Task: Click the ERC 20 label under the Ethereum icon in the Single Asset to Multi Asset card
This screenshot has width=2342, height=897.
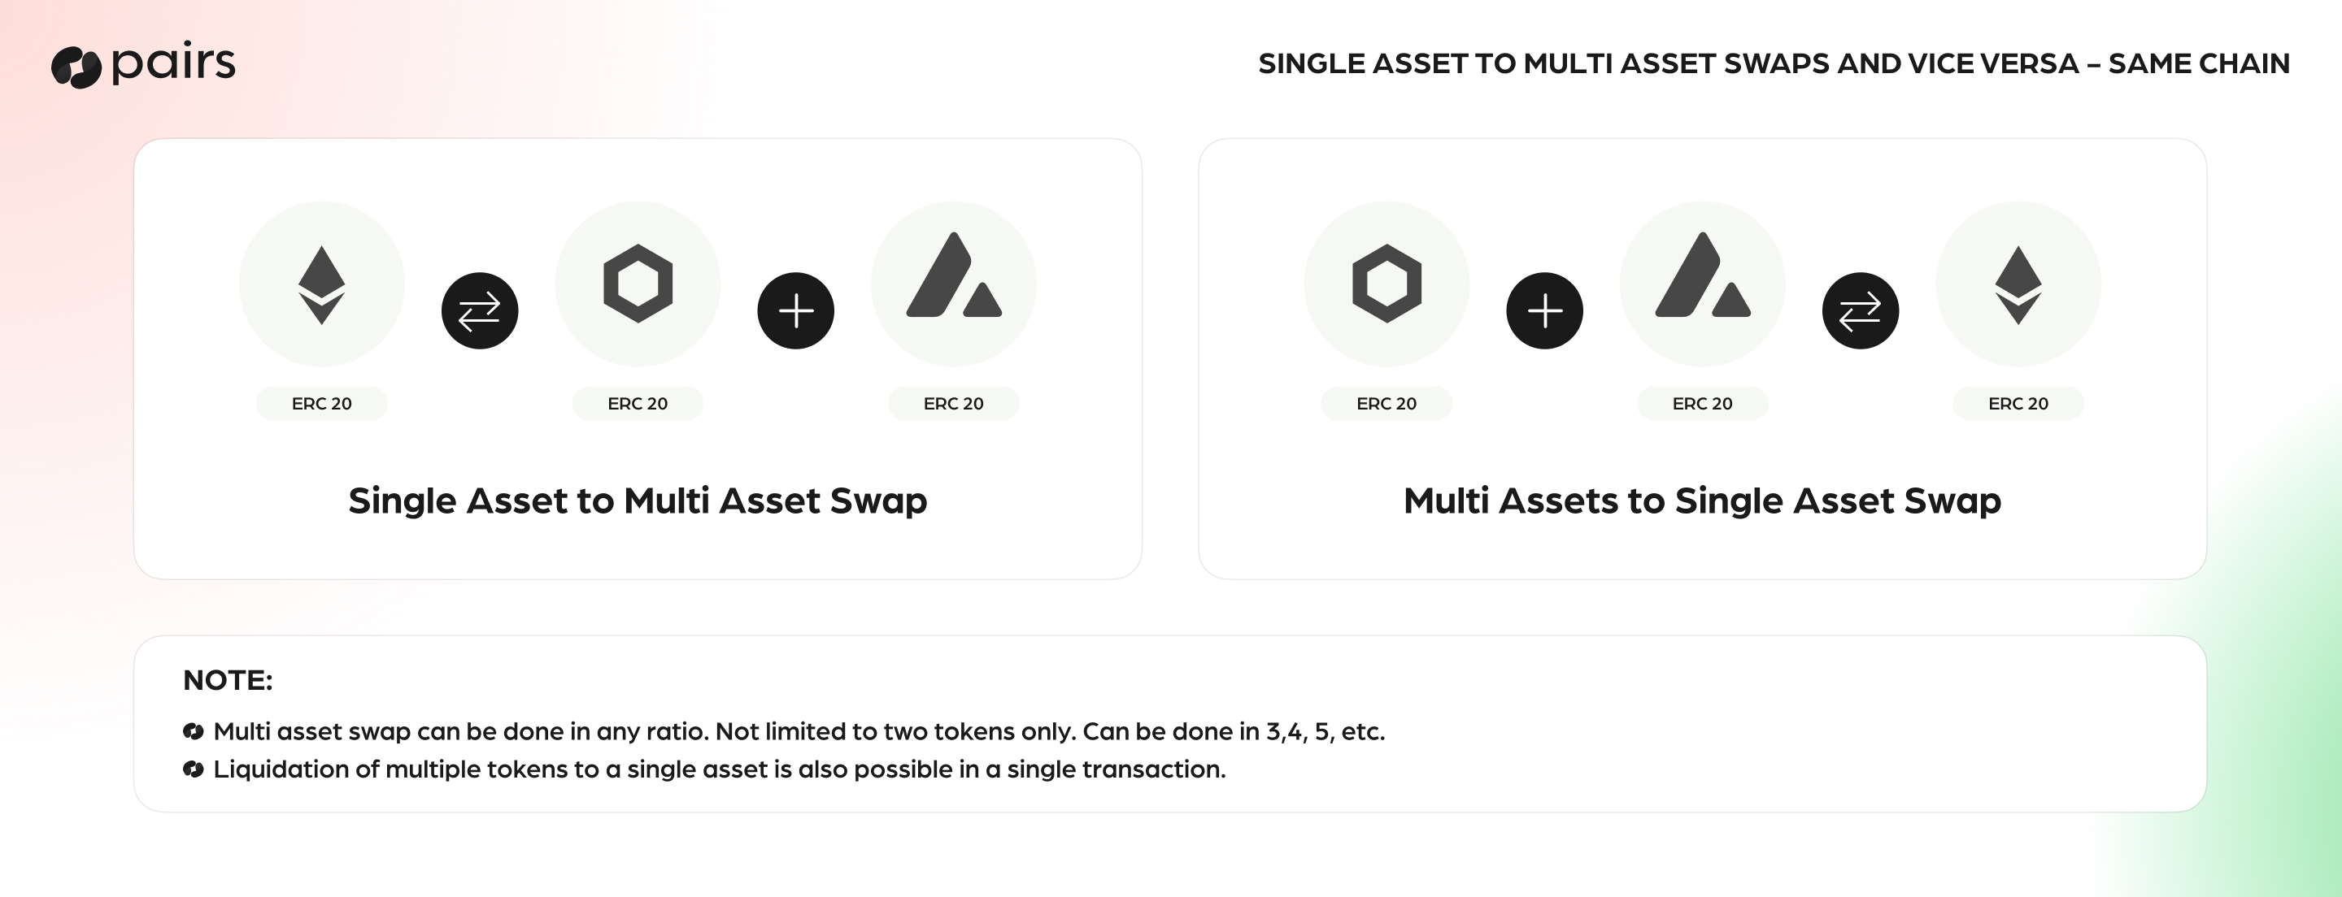Action: [x=322, y=404]
